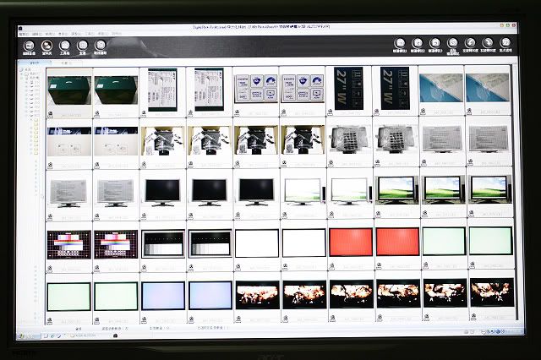The width and height of the screenshot is (541, 360).
Task: Open the first menu in the menu bar
Action: [24, 34]
